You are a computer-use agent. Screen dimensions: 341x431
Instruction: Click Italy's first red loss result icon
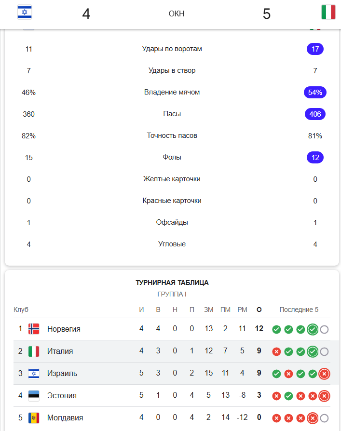276,351
